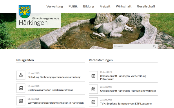The image size is (174, 108).
Task: Open Chlausenzunft Patrozinium Waldfest event
Action: point(128,91)
